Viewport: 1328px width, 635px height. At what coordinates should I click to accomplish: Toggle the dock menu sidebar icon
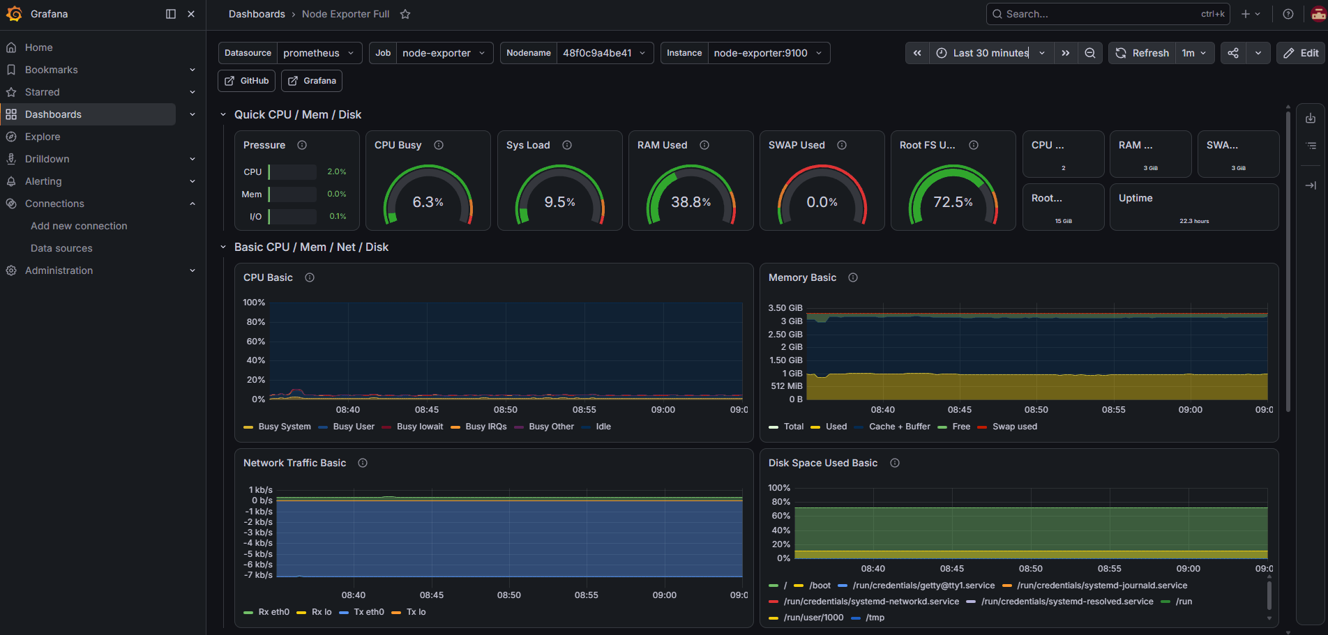click(171, 14)
